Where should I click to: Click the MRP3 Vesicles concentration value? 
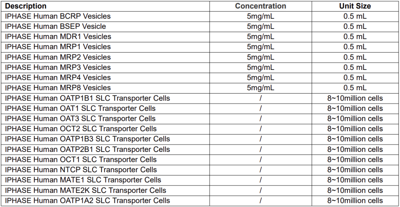pos(260,68)
